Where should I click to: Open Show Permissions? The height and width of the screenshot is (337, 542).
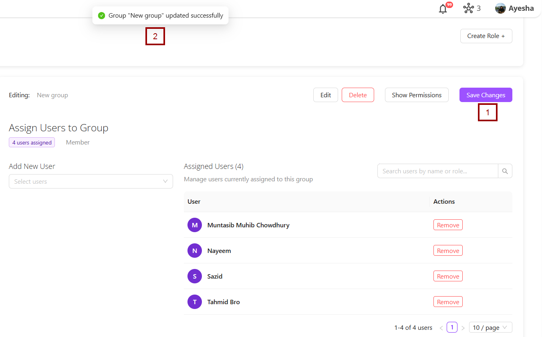[417, 95]
